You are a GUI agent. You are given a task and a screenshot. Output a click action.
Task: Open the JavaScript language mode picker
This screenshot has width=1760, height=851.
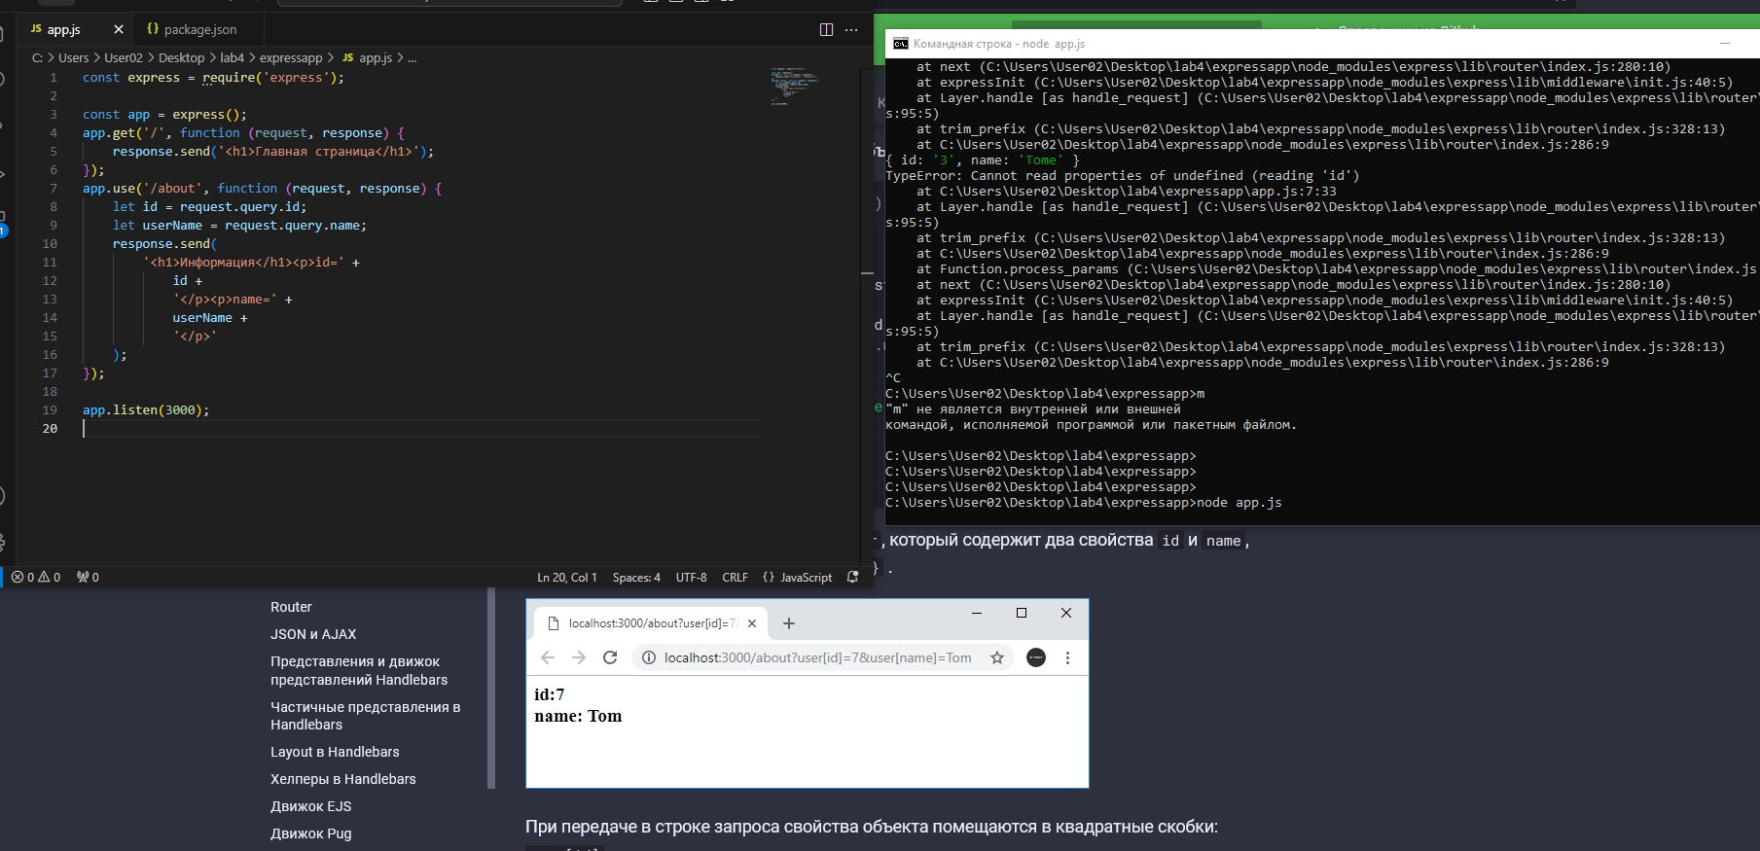[798, 577]
